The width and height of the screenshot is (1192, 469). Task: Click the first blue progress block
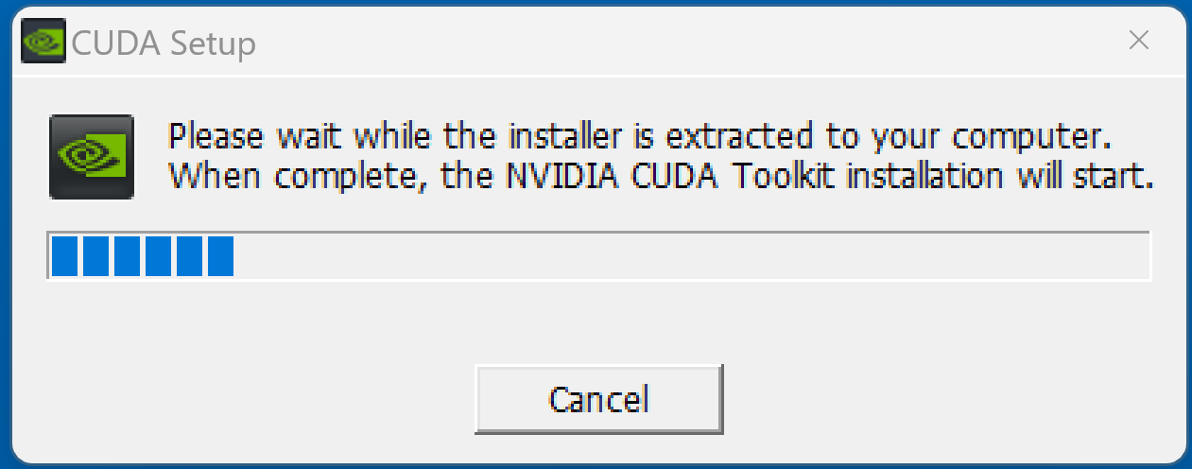point(64,256)
